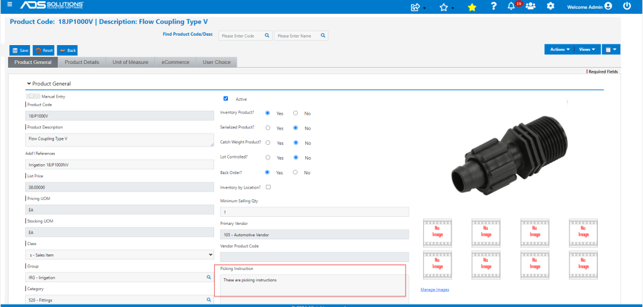Open help with the question mark icon

point(494,6)
